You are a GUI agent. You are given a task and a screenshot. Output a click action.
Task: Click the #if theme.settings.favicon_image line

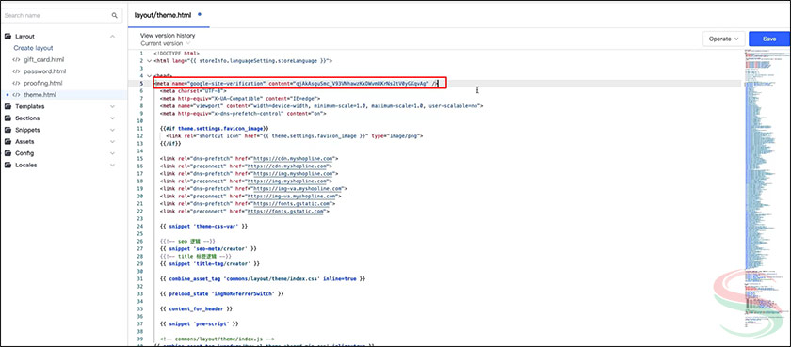pos(215,129)
